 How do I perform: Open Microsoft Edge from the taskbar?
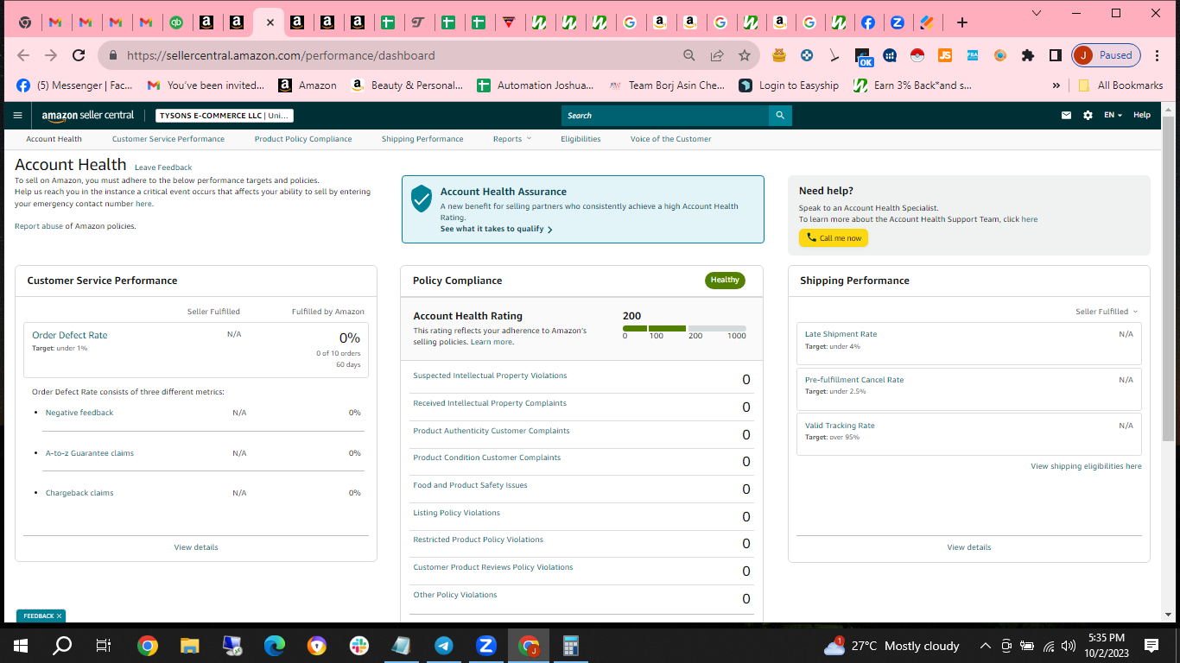click(x=274, y=646)
